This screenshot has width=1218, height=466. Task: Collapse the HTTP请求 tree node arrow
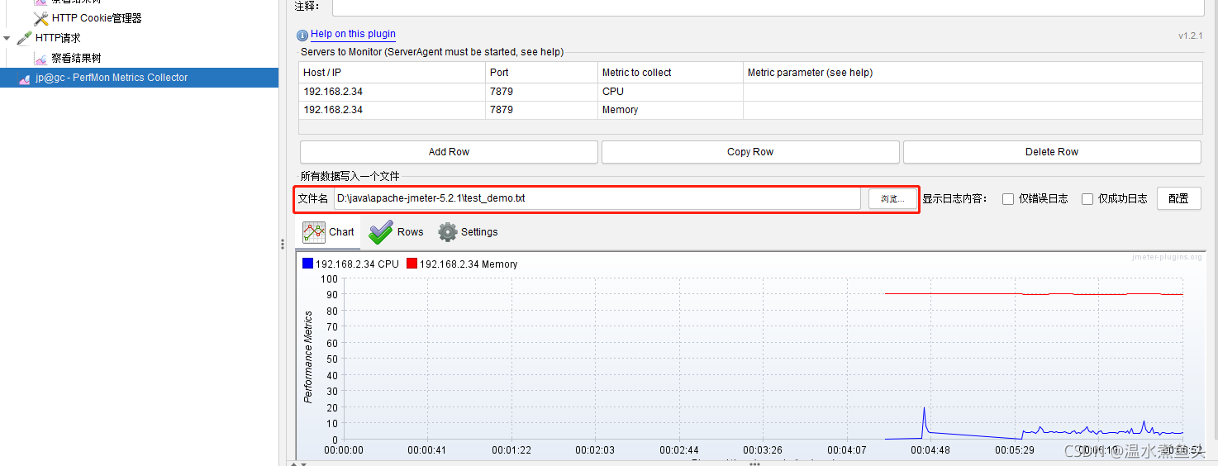(x=7, y=38)
